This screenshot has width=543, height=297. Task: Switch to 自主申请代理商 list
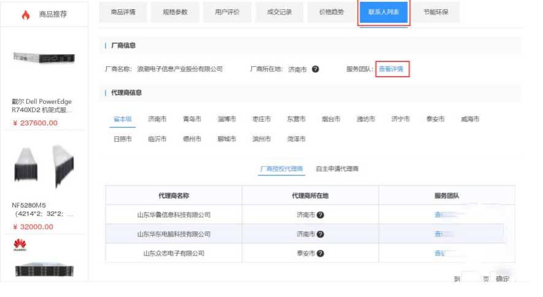pyautogui.click(x=337, y=168)
